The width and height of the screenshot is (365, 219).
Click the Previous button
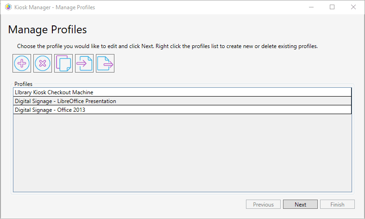[263, 204]
